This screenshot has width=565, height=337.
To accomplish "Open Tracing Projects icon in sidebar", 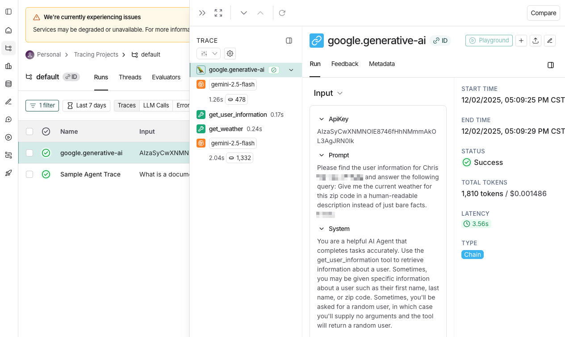I will (8, 48).
